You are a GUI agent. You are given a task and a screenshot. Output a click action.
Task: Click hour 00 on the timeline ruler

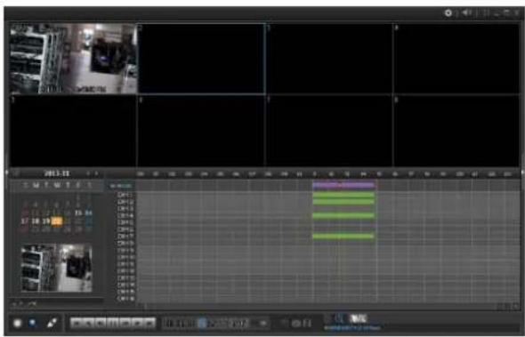(x=141, y=174)
